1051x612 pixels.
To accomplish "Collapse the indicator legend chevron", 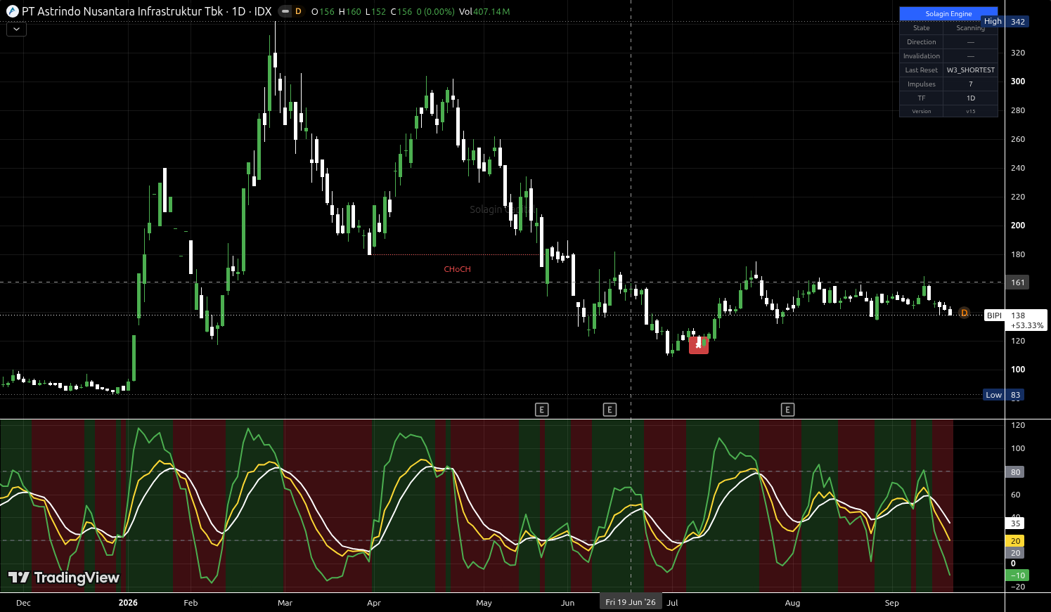I will pyautogui.click(x=16, y=30).
